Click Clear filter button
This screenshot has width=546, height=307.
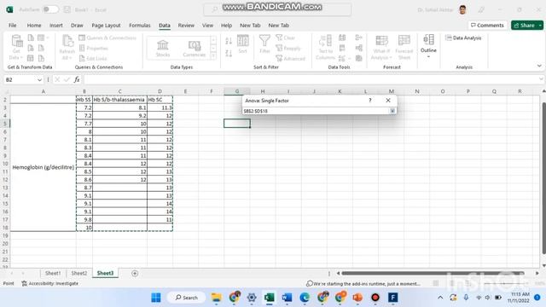click(x=286, y=38)
